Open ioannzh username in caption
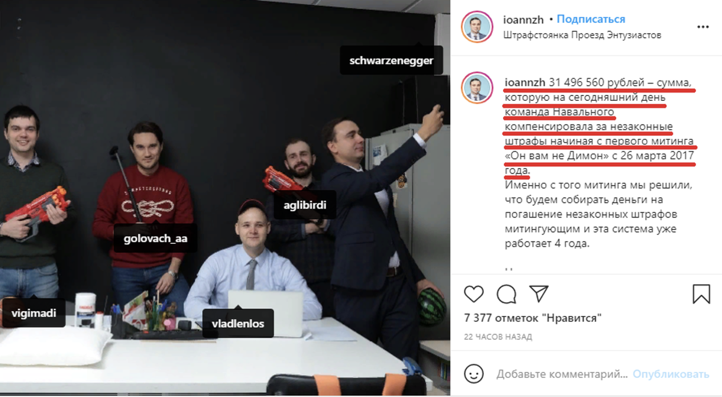Image resolution: width=722 pixels, height=397 pixels. (x=525, y=82)
